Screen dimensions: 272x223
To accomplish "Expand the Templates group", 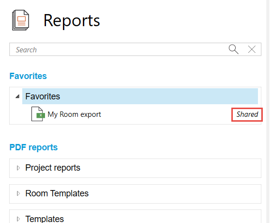I will [x=18, y=219].
